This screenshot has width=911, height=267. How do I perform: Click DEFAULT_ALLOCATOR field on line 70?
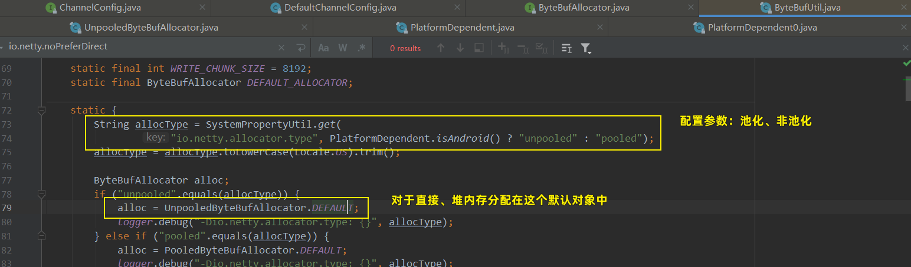[297, 82]
